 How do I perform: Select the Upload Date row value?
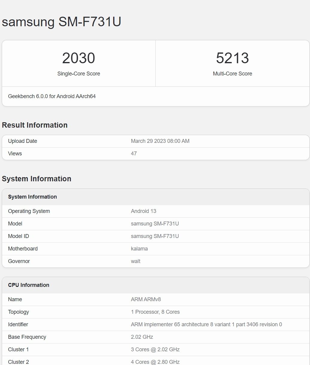pyautogui.click(x=160, y=141)
